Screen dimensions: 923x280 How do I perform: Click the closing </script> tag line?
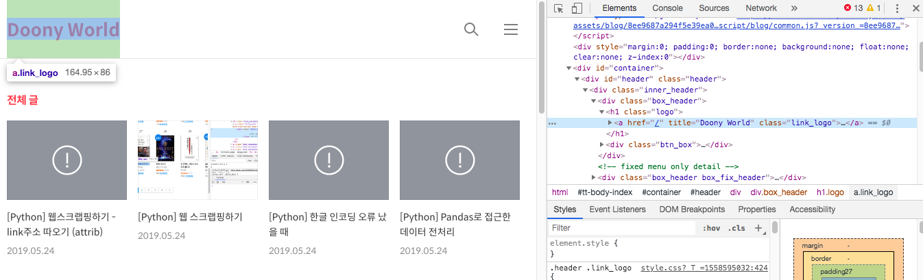click(x=592, y=36)
